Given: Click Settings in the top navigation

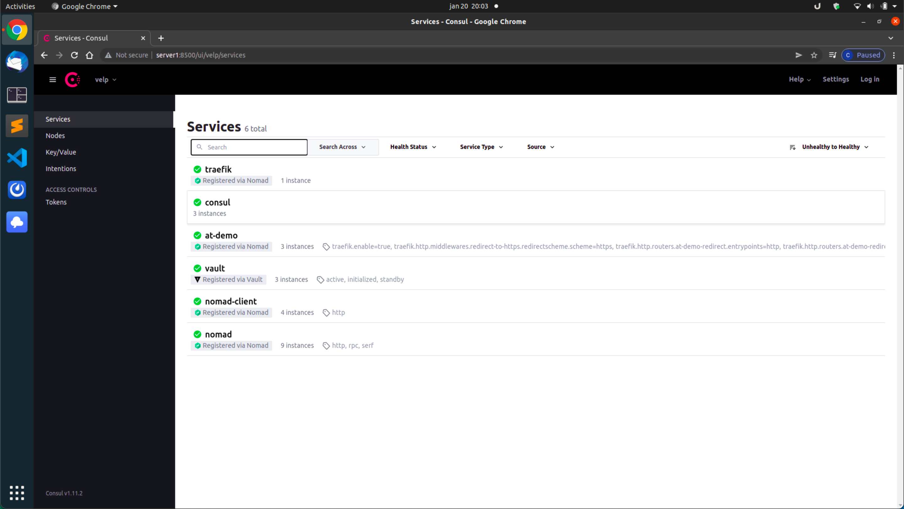Looking at the screenshot, I should coord(835,79).
